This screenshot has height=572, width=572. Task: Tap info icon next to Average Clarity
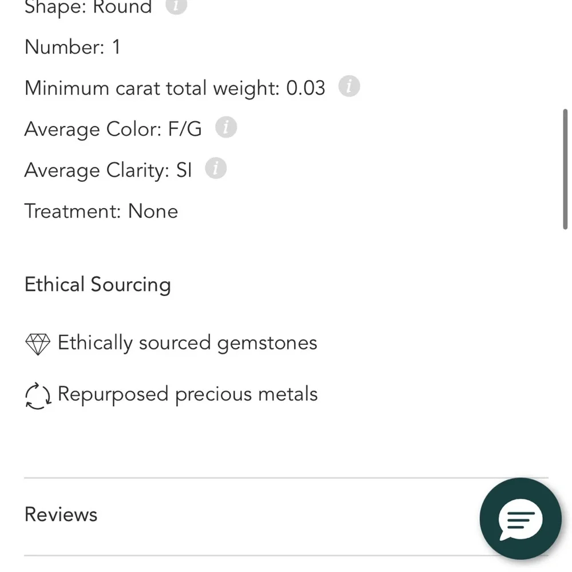pos(216,169)
